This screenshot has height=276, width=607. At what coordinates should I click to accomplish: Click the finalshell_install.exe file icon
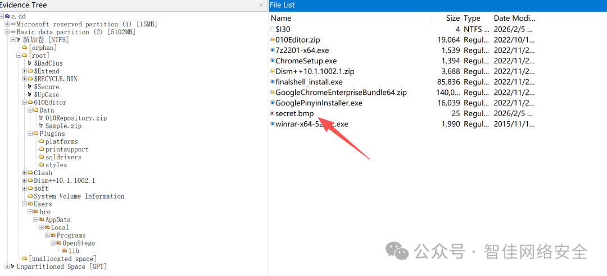coord(272,82)
